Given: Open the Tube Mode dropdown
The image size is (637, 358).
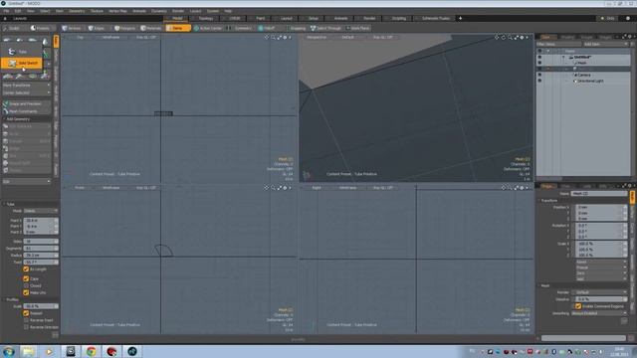Looking at the screenshot, I should [x=41, y=211].
